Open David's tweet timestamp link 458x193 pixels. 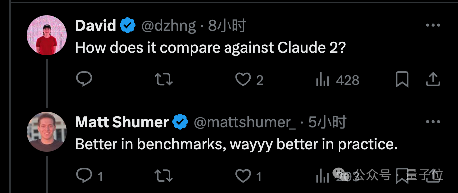click(x=227, y=26)
